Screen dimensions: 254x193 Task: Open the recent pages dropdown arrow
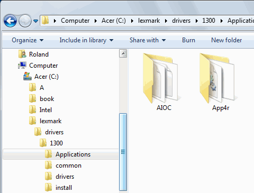click(x=36, y=21)
